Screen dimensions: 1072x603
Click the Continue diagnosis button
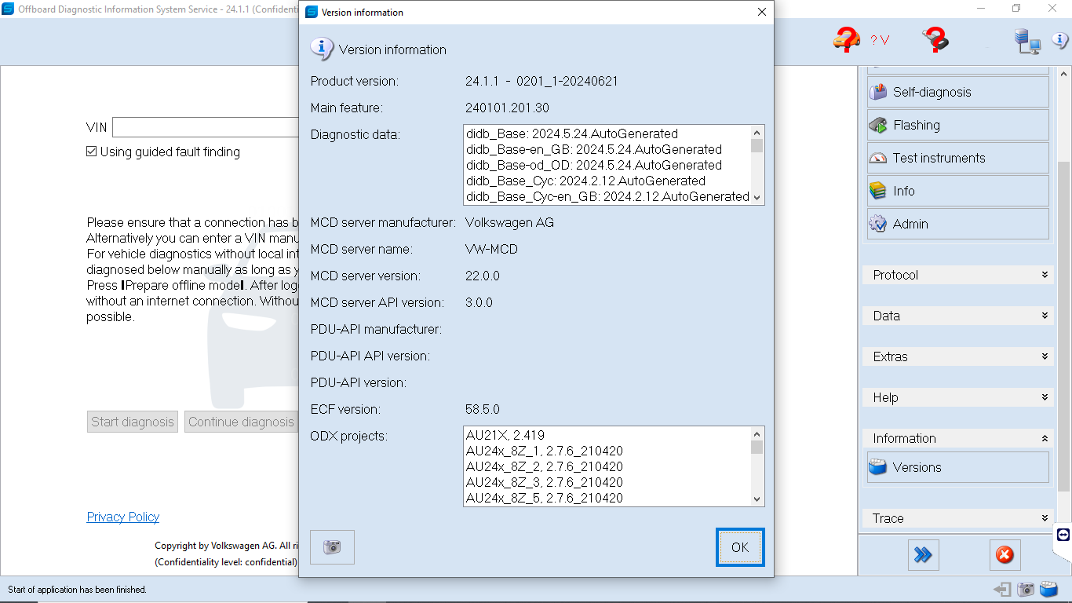click(x=241, y=422)
